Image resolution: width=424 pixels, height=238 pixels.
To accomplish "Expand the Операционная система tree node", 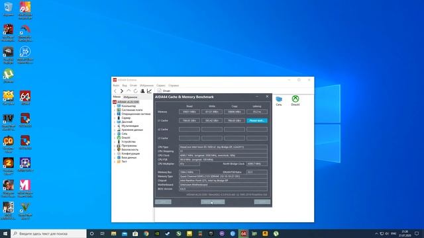I will pos(115,114).
